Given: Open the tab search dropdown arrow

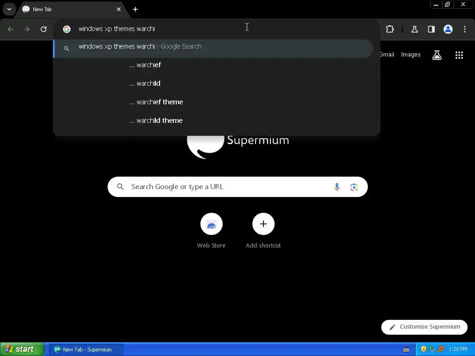Looking at the screenshot, I should [x=9, y=9].
